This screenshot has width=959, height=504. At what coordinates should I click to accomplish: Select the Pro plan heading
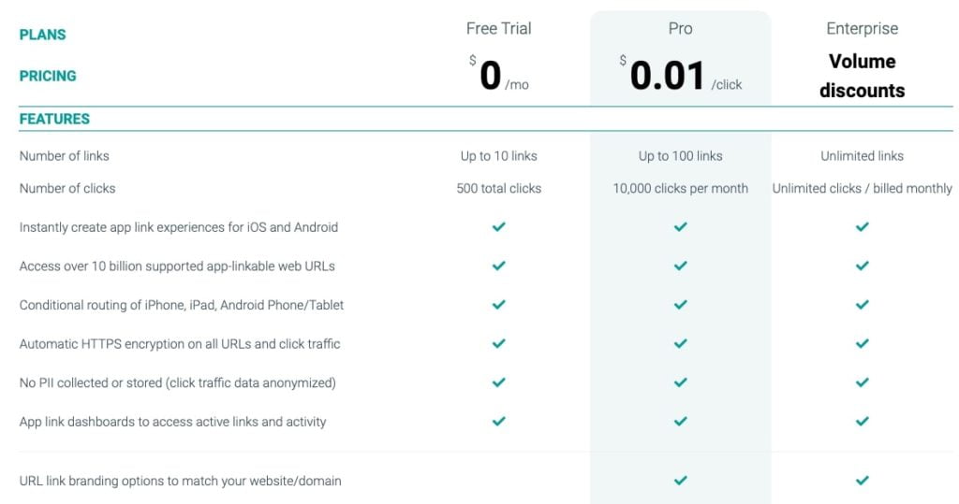pos(680,29)
